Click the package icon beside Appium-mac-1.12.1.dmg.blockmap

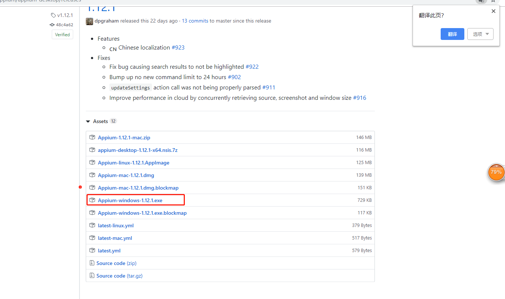pos(92,187)
